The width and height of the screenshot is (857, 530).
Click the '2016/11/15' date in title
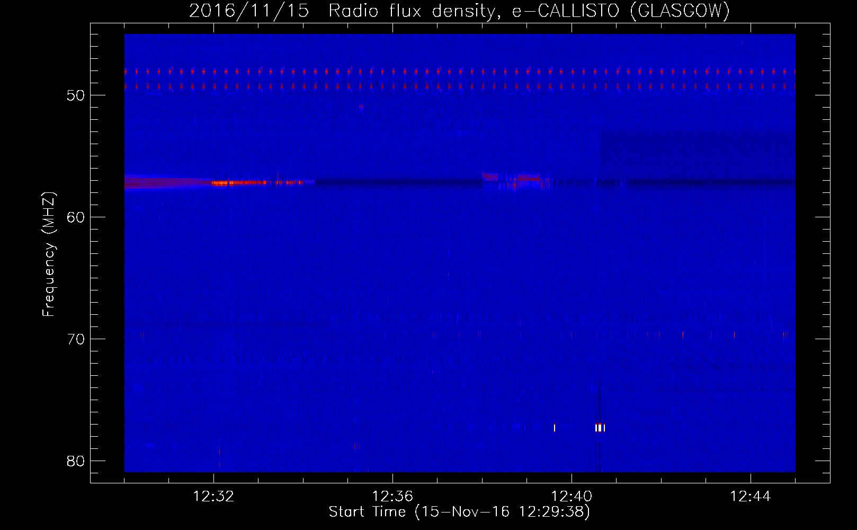[249, 11]
